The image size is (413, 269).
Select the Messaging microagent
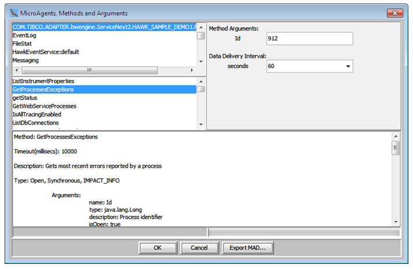104,60
